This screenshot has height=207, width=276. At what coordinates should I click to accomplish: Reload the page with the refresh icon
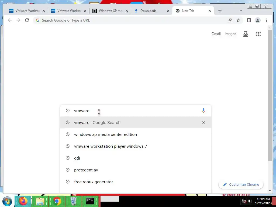pos(27,20)
